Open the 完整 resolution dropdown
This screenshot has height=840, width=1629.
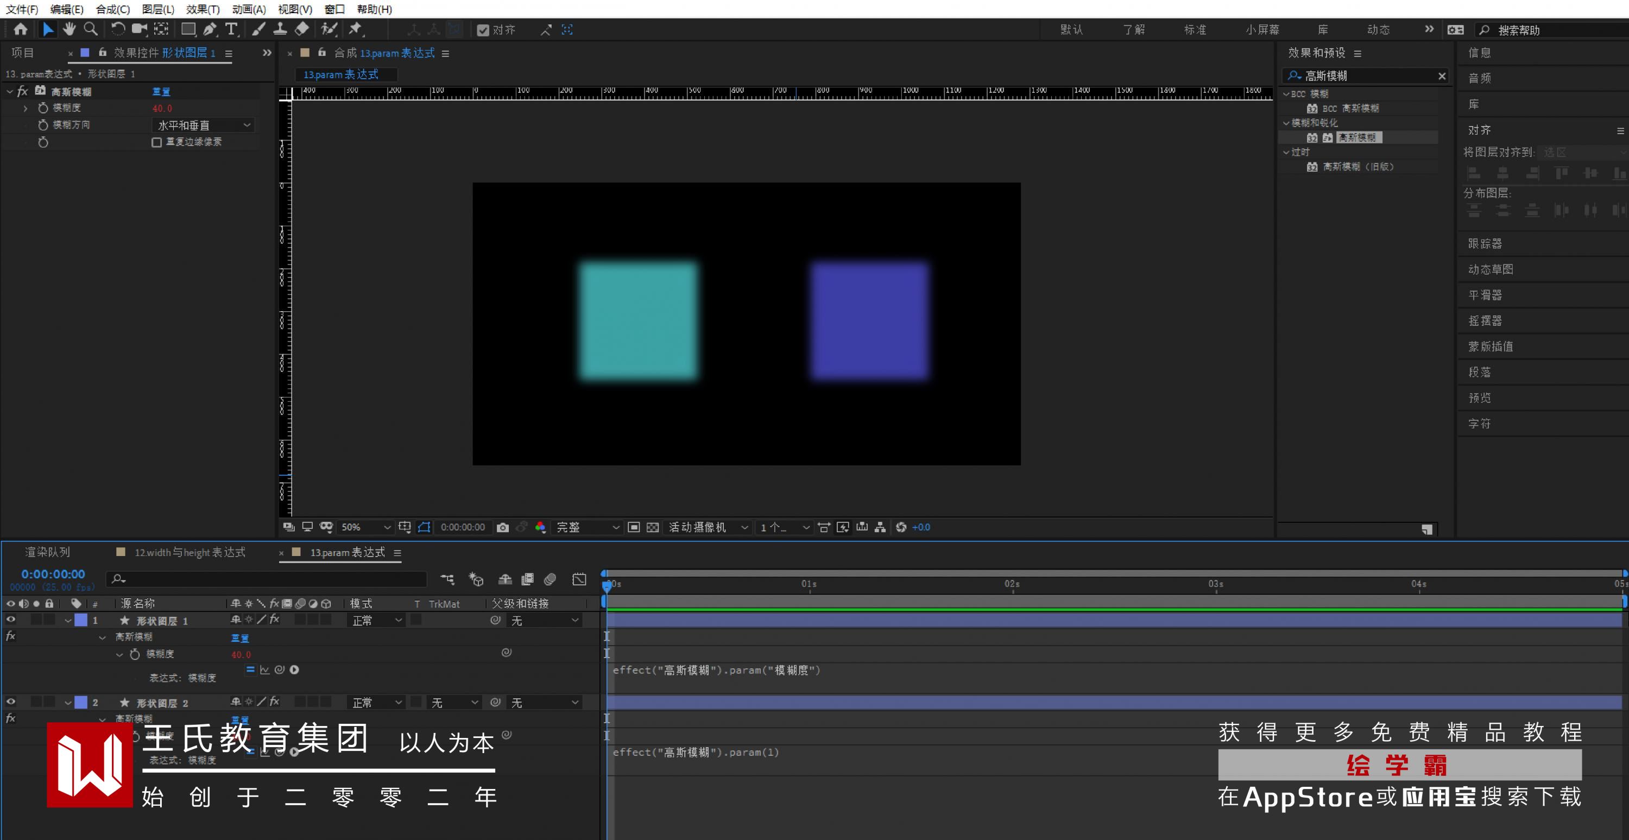tap(588, 528)
